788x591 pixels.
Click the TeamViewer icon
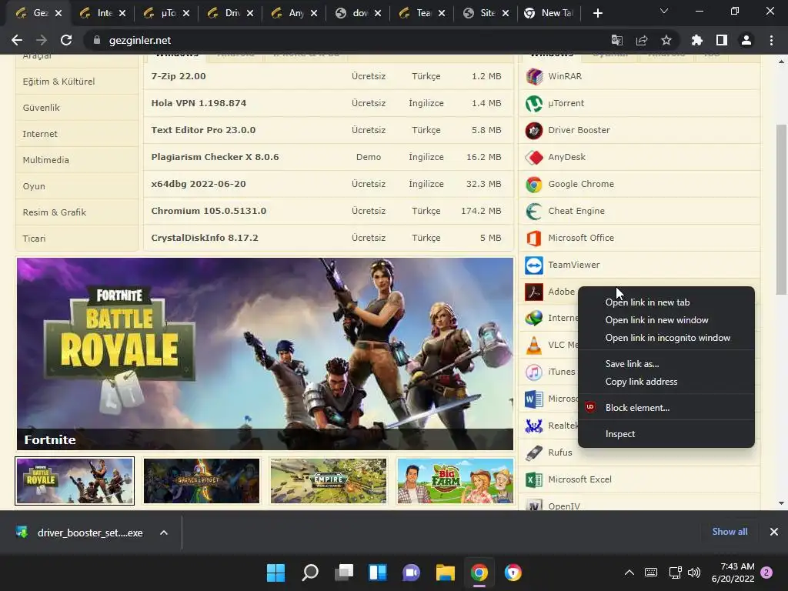click(534, 265)
